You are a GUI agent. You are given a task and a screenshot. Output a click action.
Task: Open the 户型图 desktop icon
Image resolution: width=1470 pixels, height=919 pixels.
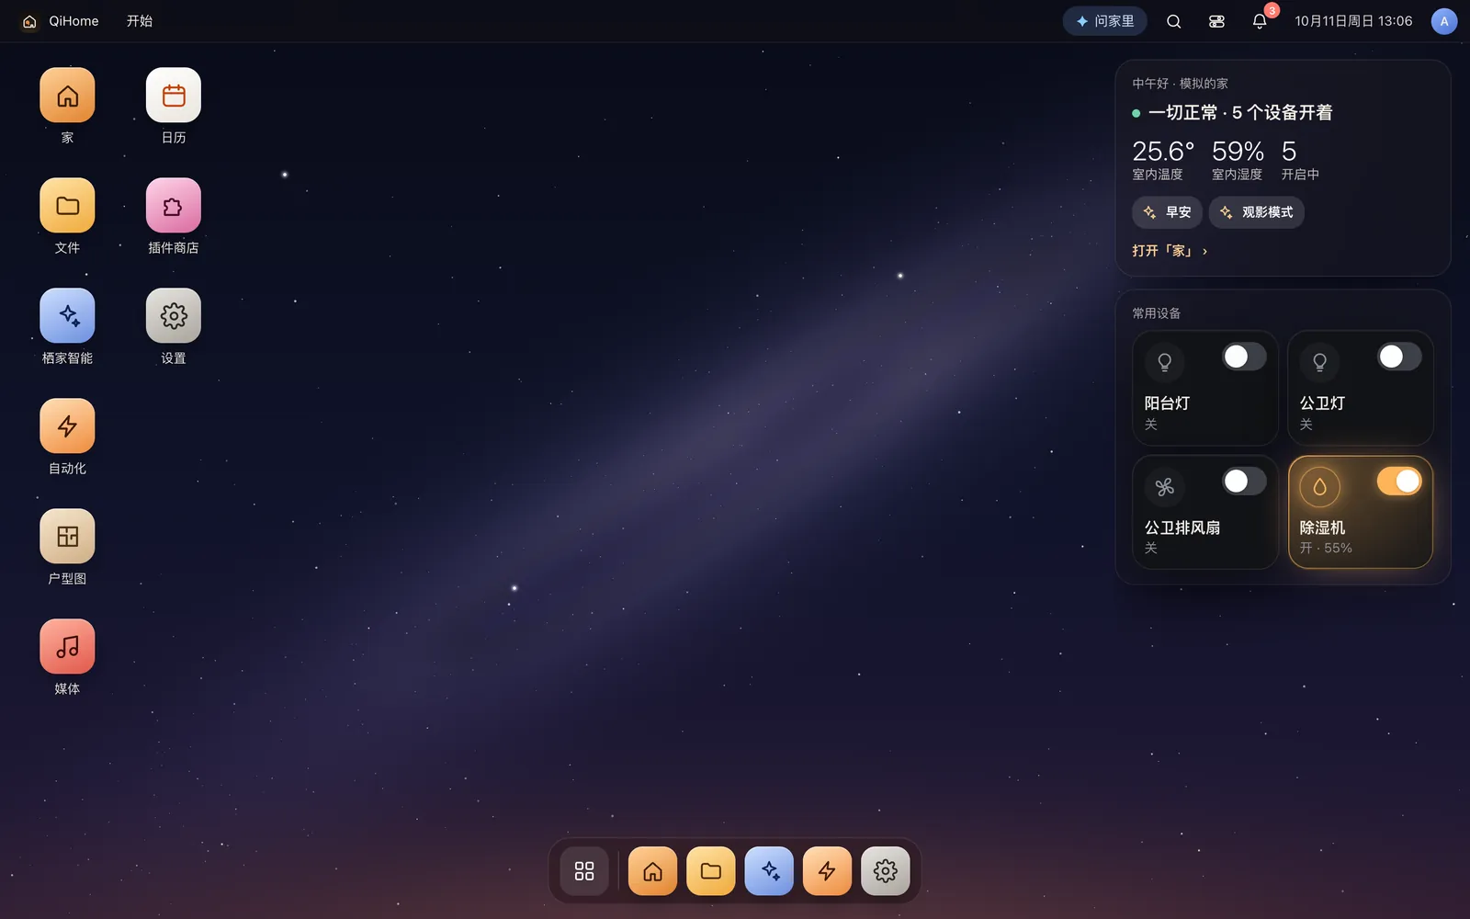(x=67, y=537)
